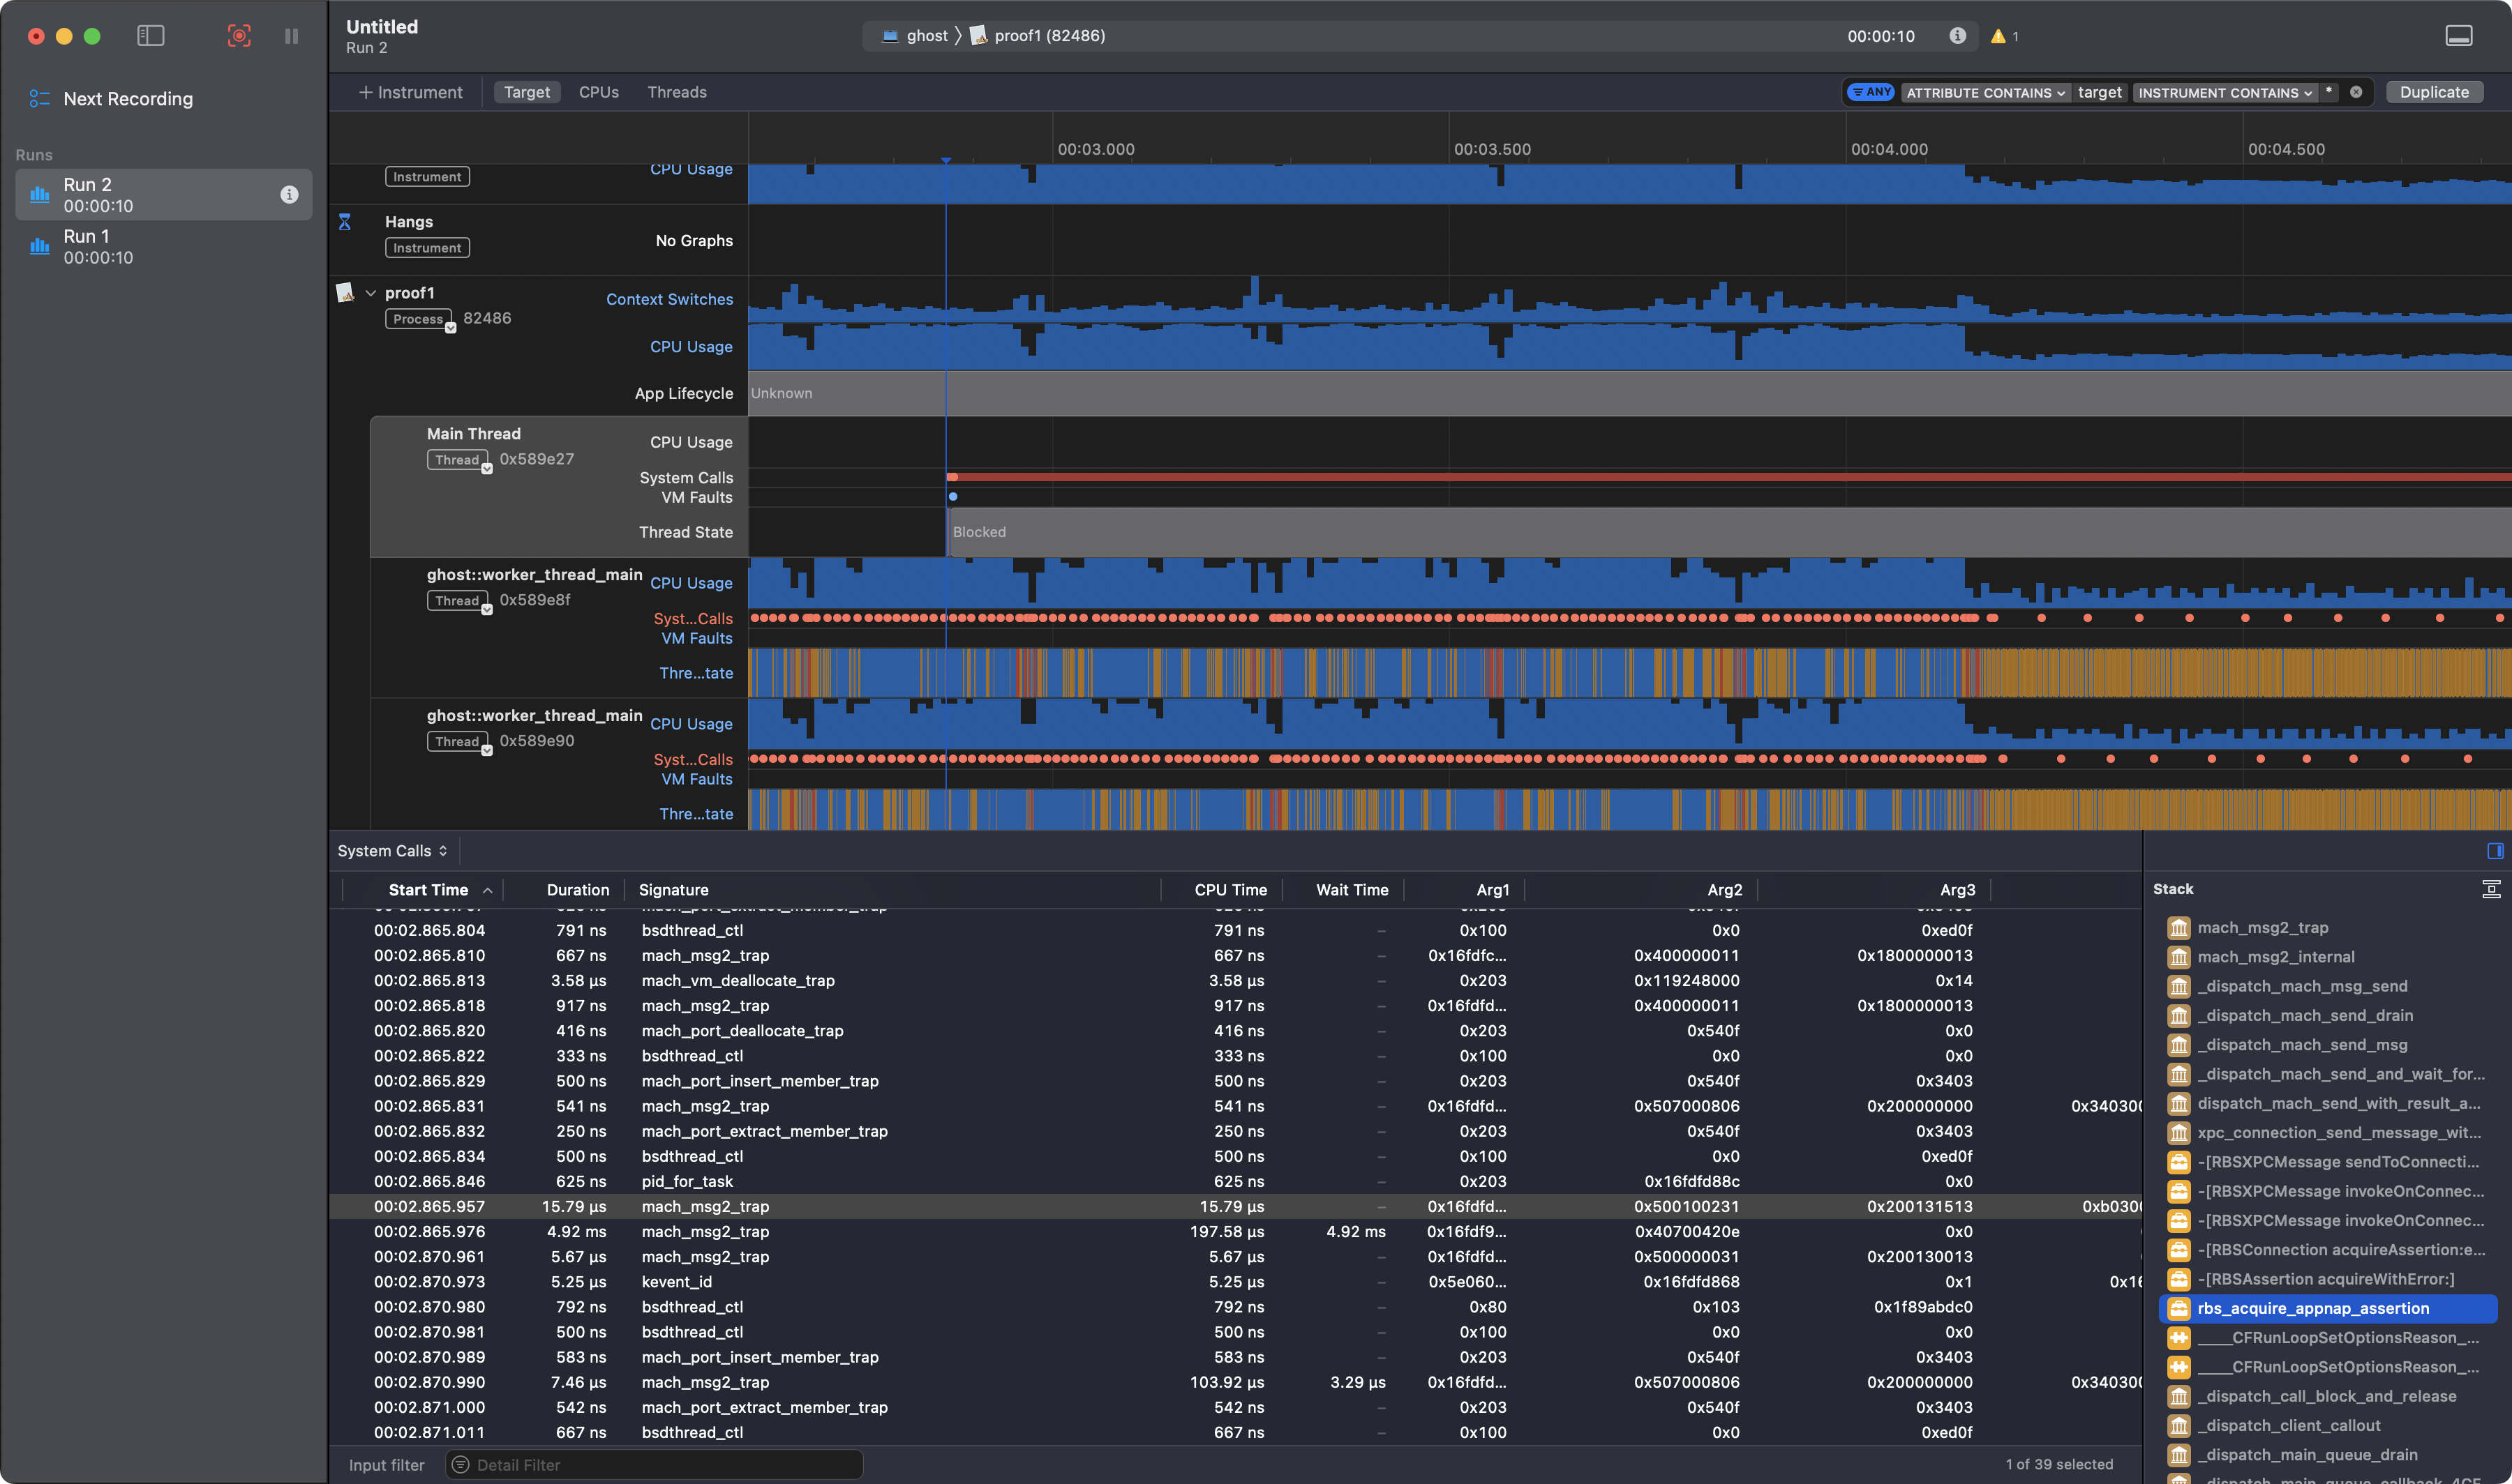The height and width of the screenshot is (1484, 2512).
Task: Select the kevent_id row
Action: coord(1236,1282)
